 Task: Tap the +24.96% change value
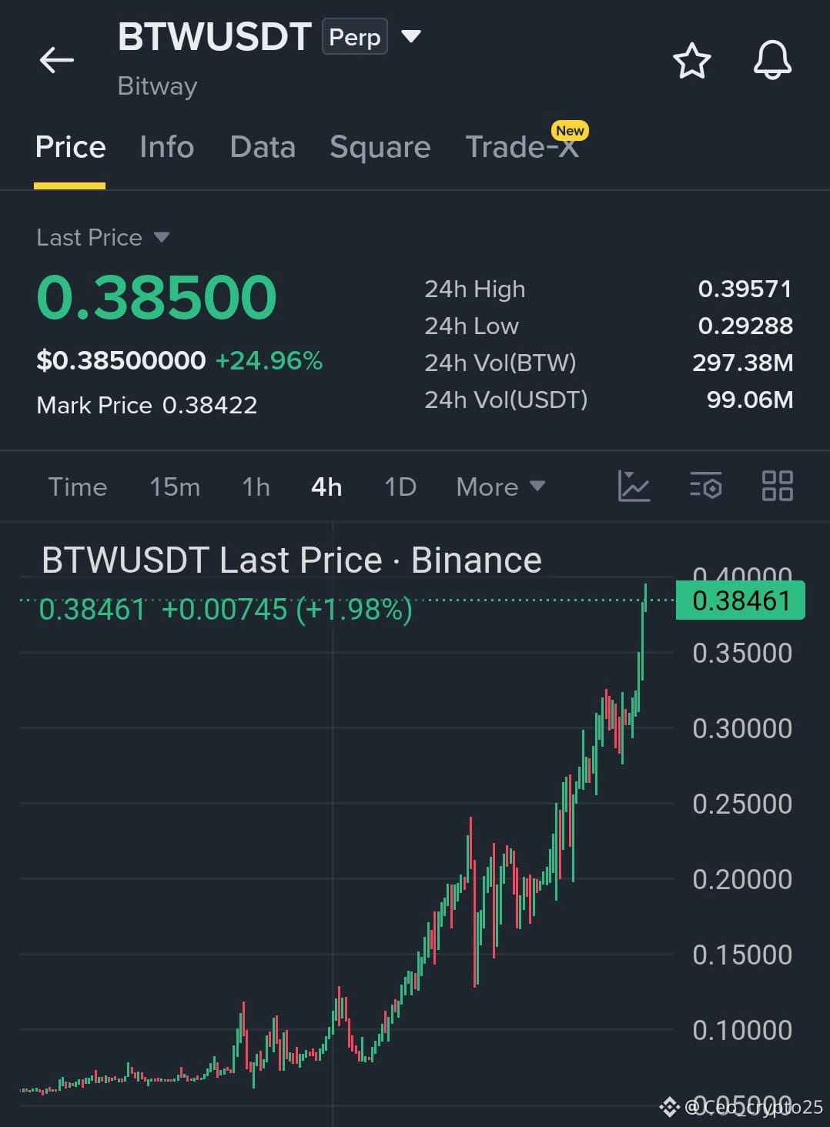click(x=269, y=360)
